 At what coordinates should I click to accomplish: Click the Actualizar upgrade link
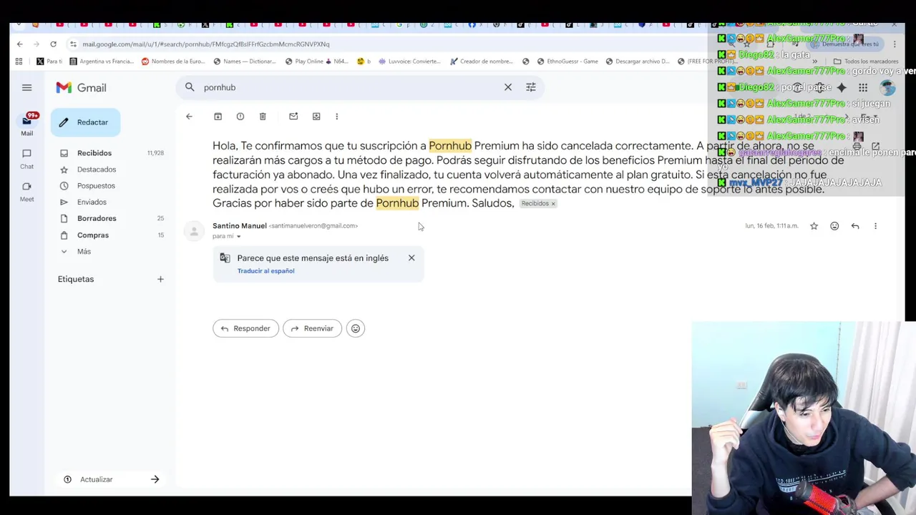96,479
